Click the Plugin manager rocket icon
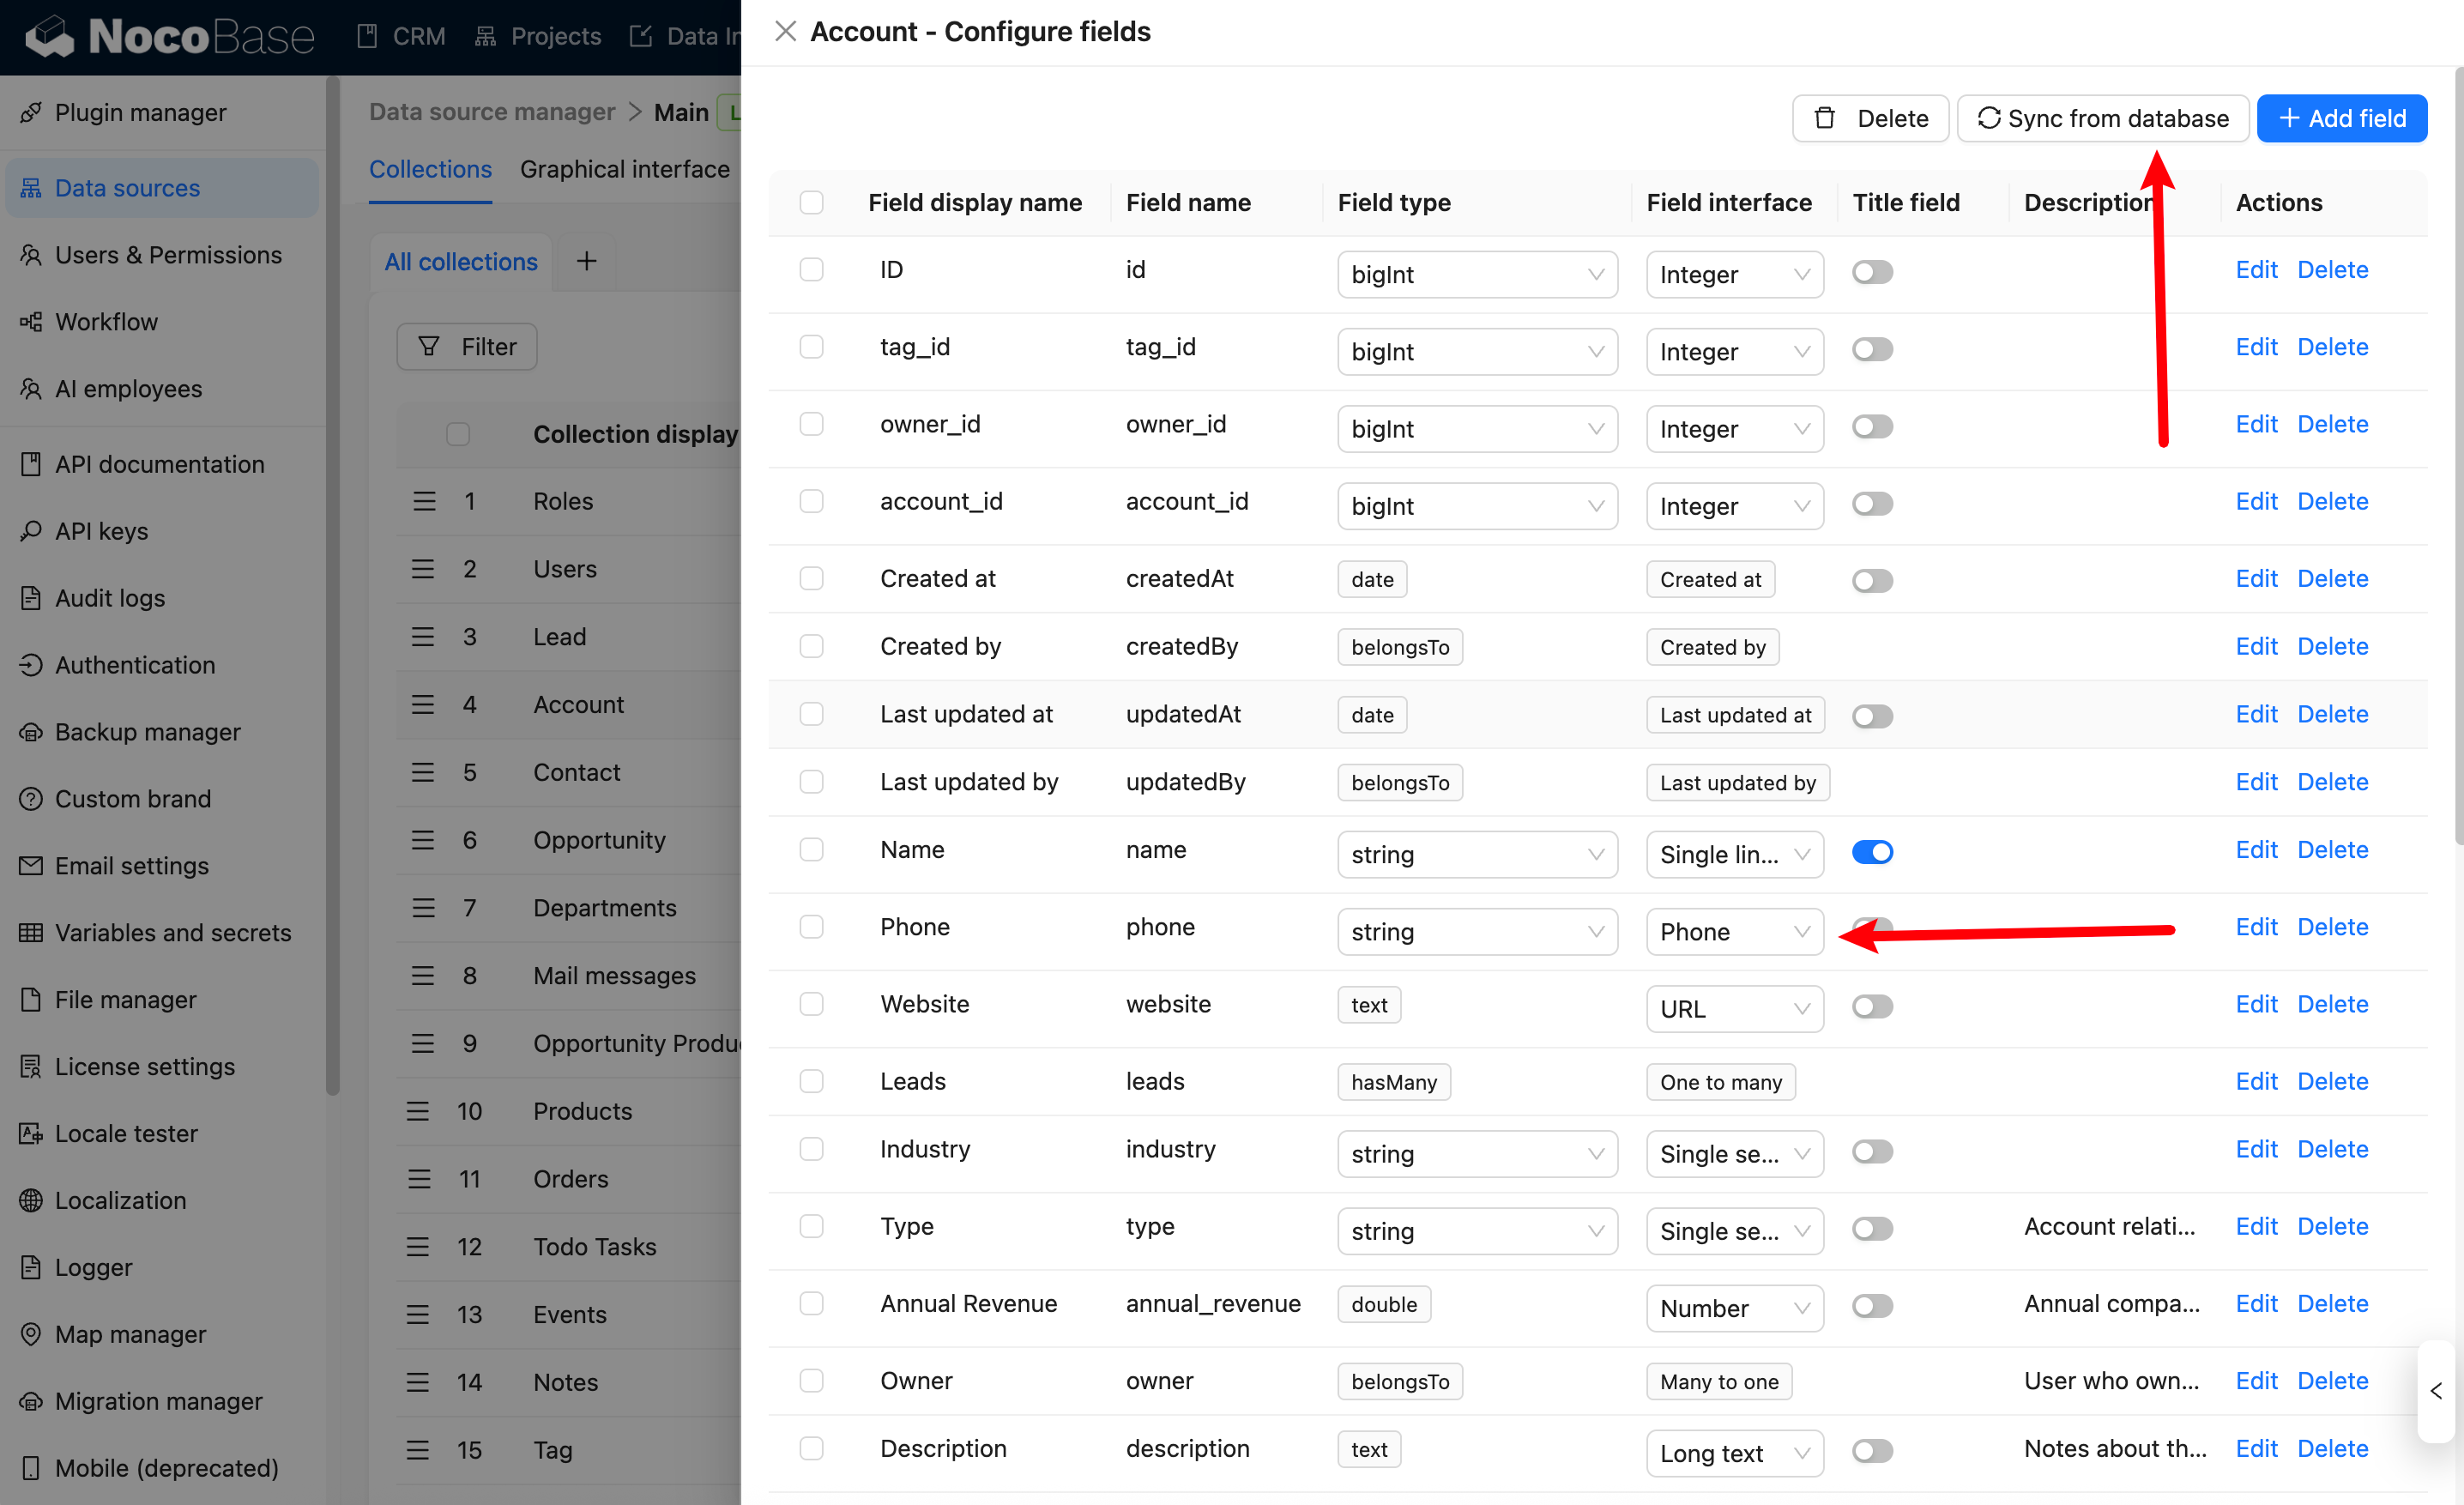Image resolution: width=2464 pixels, height=1505 pixels. (x=31, y=113)
